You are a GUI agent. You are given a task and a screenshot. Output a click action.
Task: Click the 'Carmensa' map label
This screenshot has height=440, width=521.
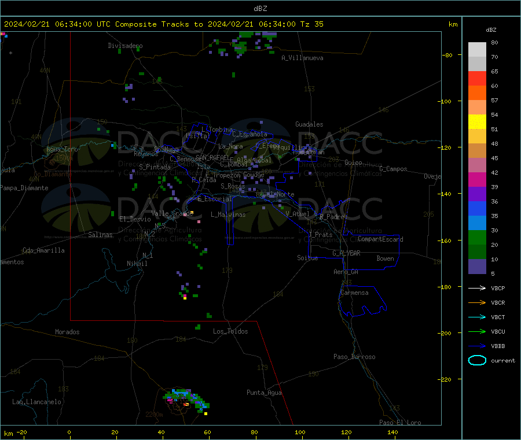coord(354,293)
